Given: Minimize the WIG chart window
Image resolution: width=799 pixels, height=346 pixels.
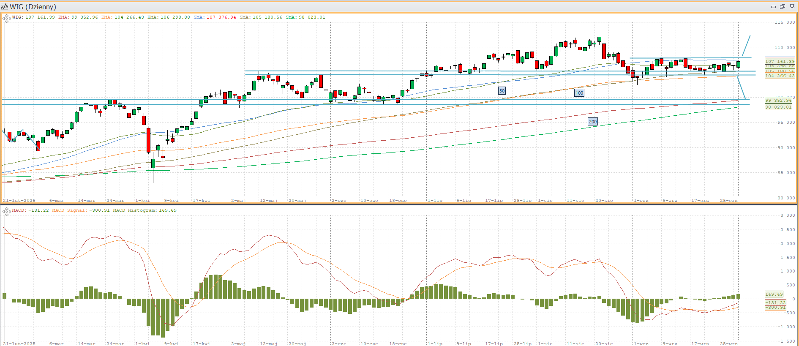Looking at the screenshot, I should coord(773,7).
